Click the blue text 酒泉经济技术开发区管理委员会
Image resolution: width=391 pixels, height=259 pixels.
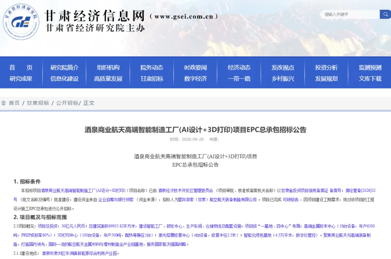185,191
